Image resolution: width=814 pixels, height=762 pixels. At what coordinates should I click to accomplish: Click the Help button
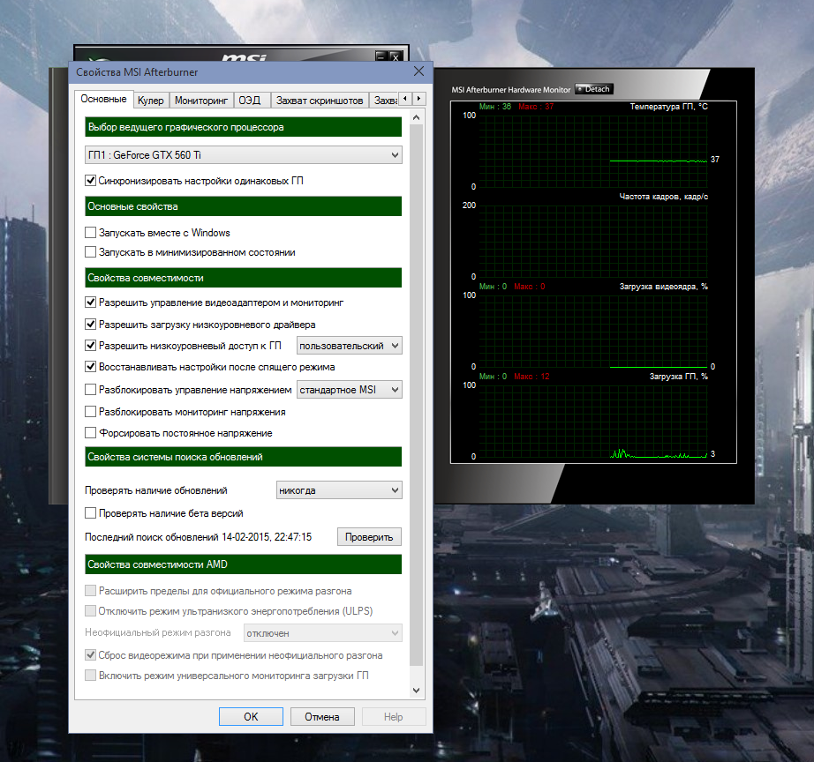[x=394, y=717]
